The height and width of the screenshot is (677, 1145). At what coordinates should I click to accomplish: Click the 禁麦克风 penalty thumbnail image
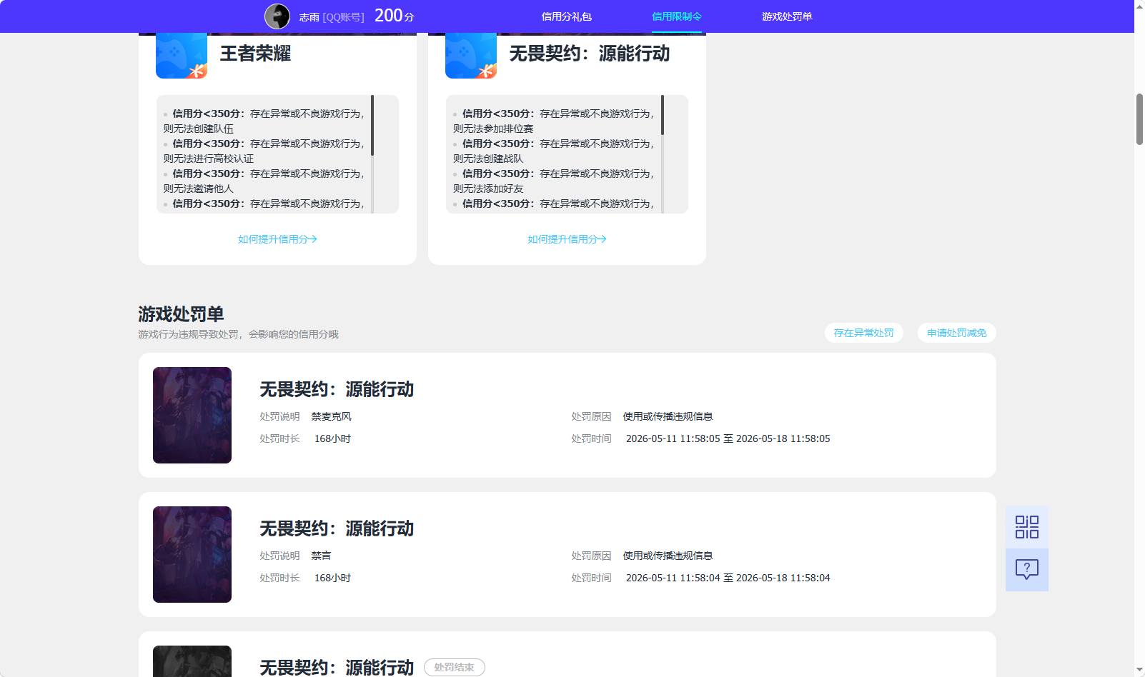pos(192,415)
